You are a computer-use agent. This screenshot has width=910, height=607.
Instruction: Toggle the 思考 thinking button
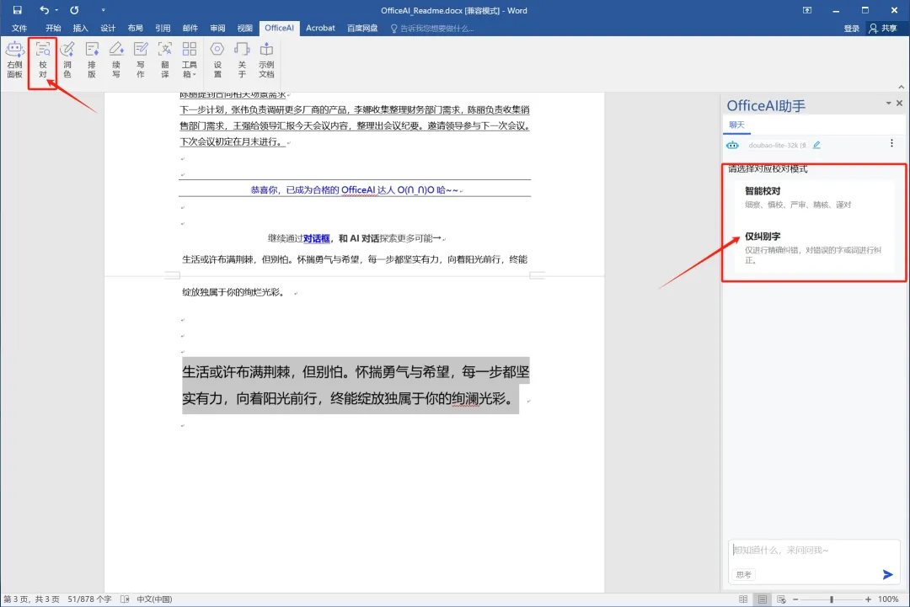click(744, 574)
